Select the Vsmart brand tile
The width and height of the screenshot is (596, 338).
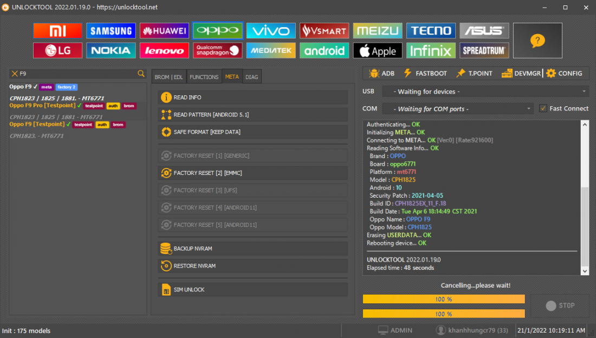pos(324,31)
